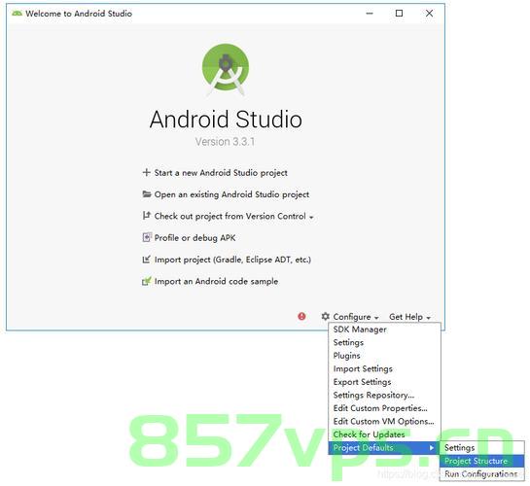Check out project from Version Control

[x=230, y=216]
